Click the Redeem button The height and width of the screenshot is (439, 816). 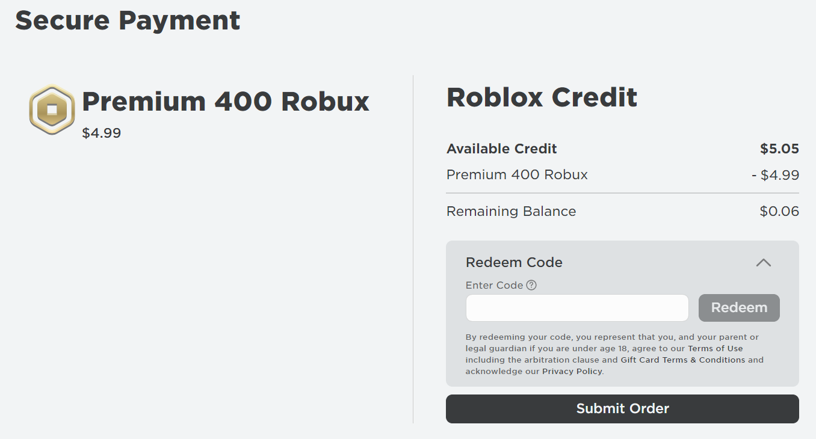[x=739, y=307]
